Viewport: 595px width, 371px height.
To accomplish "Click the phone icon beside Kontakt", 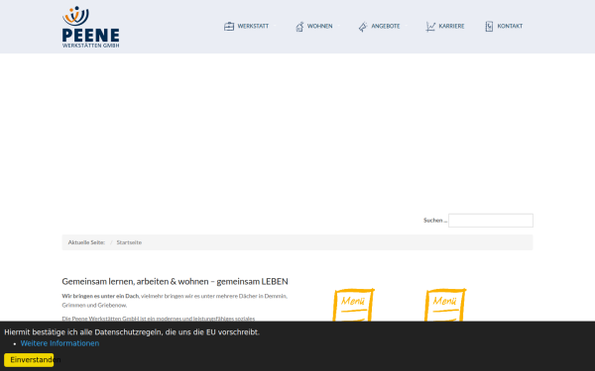I will tap(489, 26).
